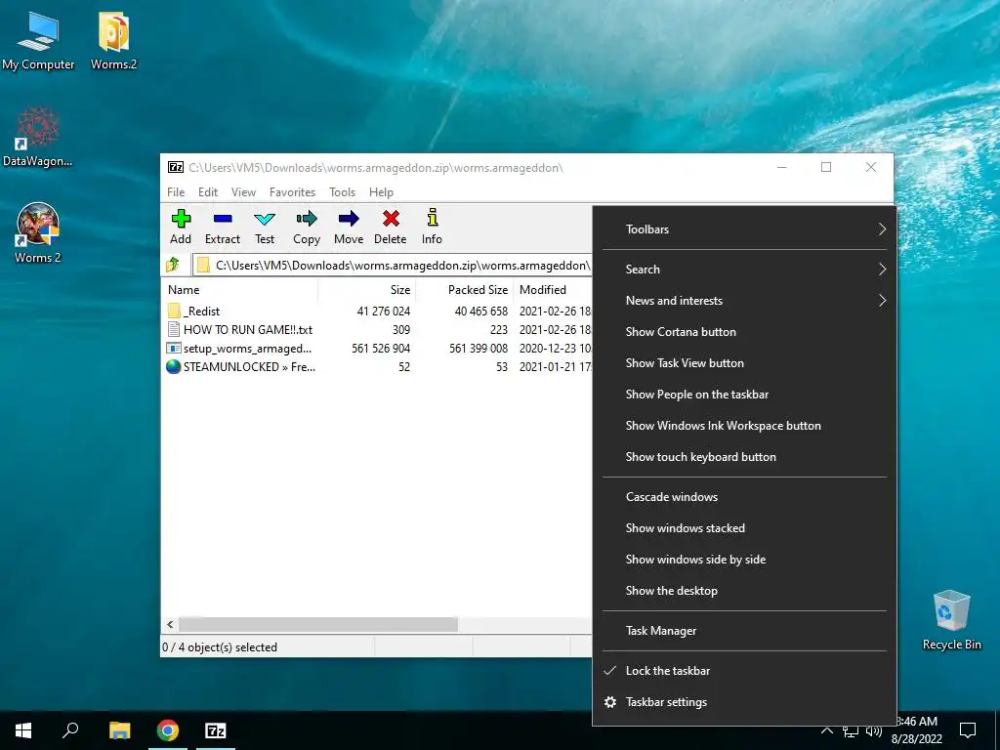
Task: Click the Test archive icon
Action: [x=265, y=219]
